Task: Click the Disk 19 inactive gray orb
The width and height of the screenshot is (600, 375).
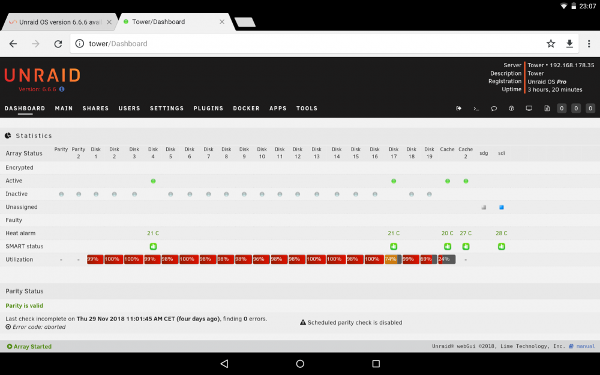Action: 430,194
